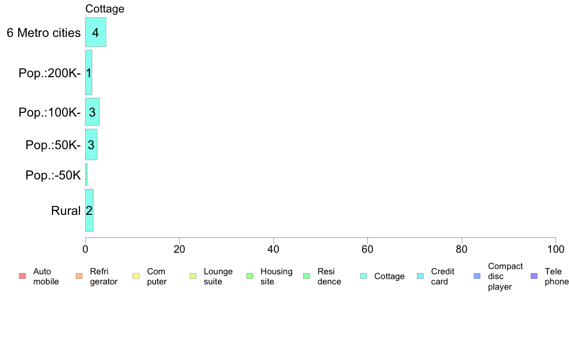Click the Cottage chart title

[105, 9]
